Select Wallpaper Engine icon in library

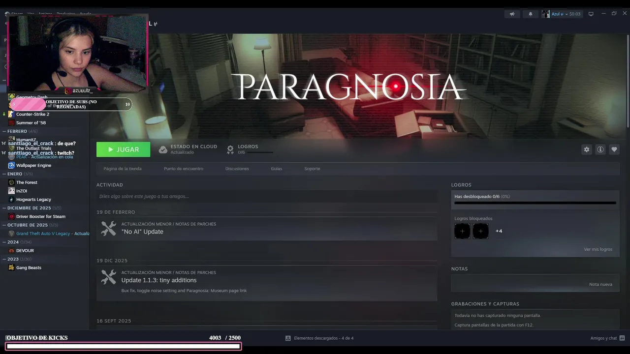(11, 165)
